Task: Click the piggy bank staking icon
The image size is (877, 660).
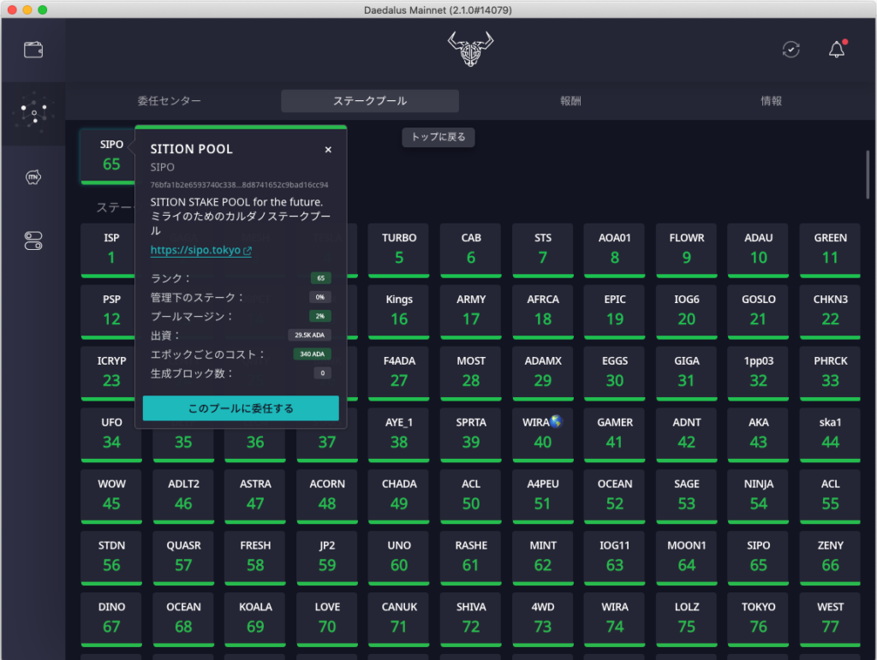Action: [33, 176]
